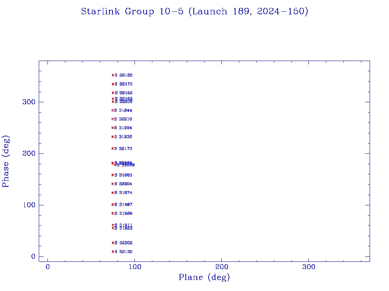Click the red data marker beside S 32204
The height and width of the screenshot is (291, 389).
point(112,184)
